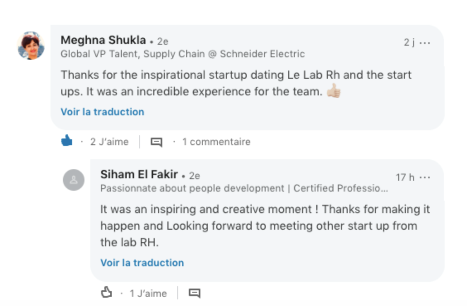Click Siham's truncated headline about people development
467x306 pixels.
point(244,188)
